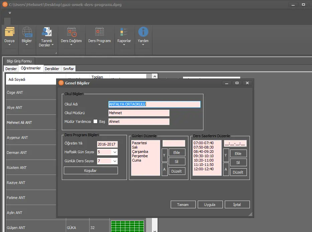Screen dimensions: 312x232
Task: Open the Dosya folder icon
Action: (x=9, y=32)
